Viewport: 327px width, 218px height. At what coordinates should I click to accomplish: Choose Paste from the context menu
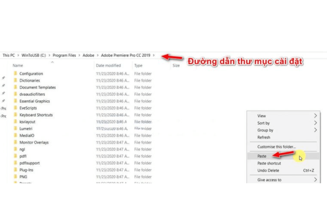click(x=262, y=156)
